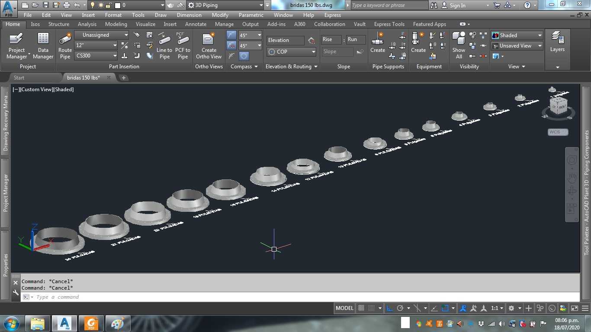Switch to the Structure ribbon tab
Viewport: 591px width, 332px height.
pyautogui.click(x=59, y=24)
